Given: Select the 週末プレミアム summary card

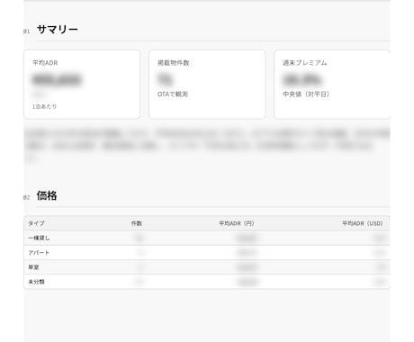Looking at the screenshot, I should pos(332,85).
